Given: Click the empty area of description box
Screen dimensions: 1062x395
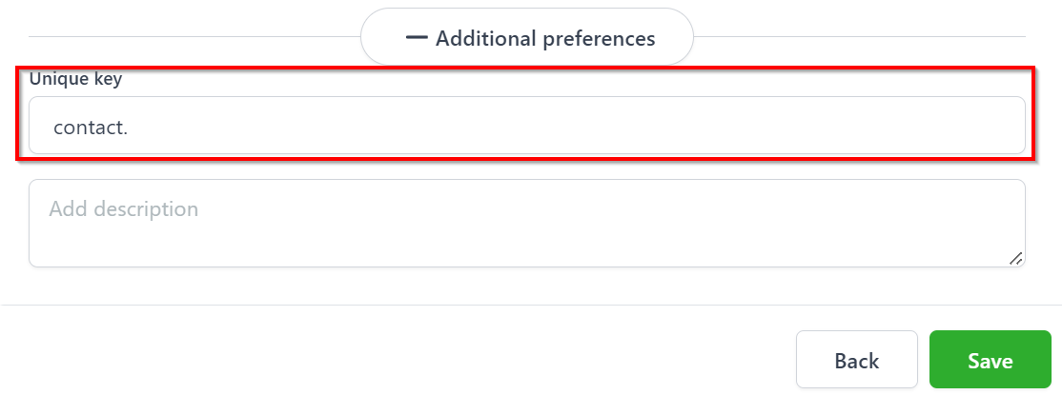Looking at the screenshot, I should click(x=572, y=238).
